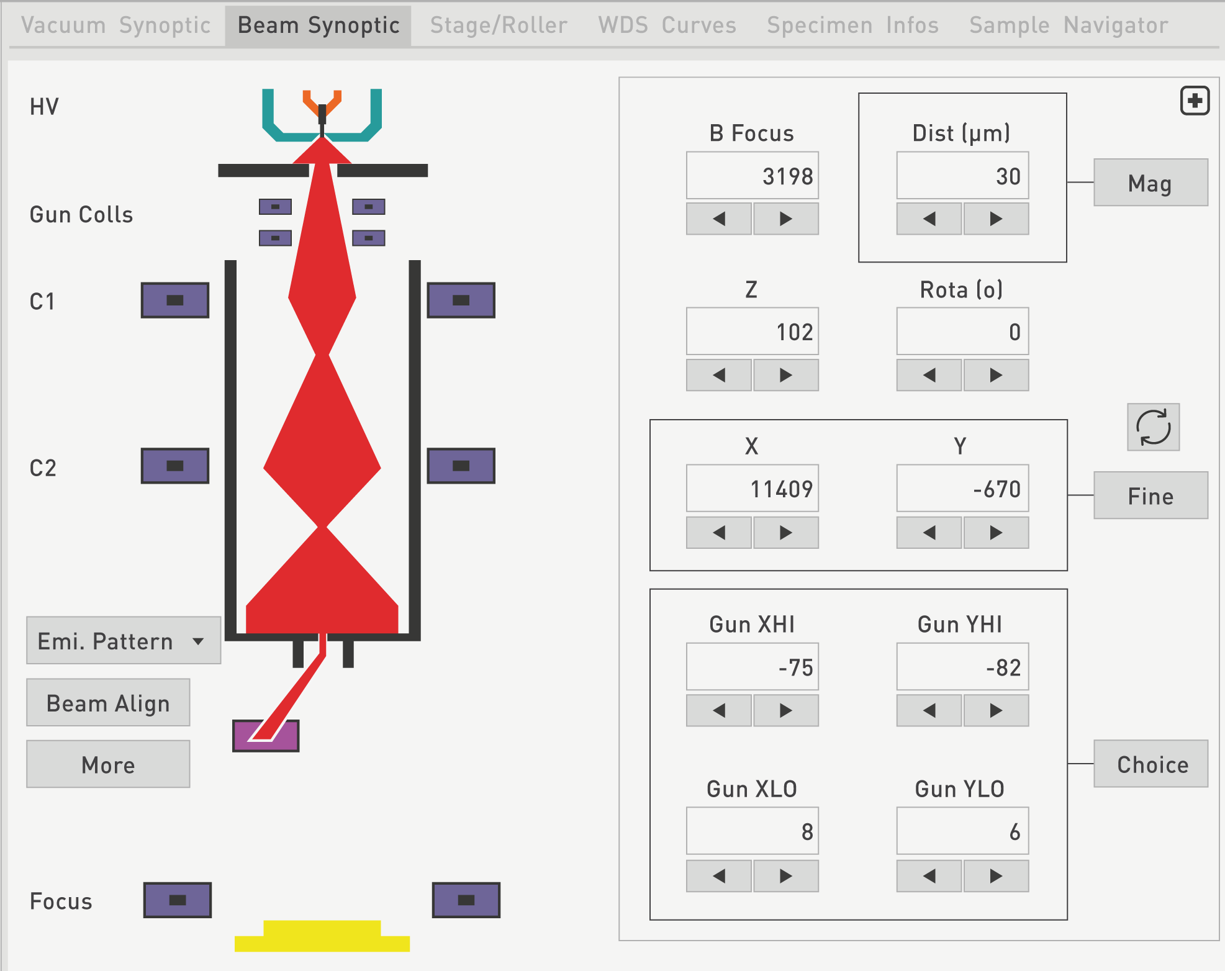Click the left Focus lens coil icon

pos(178,900)
